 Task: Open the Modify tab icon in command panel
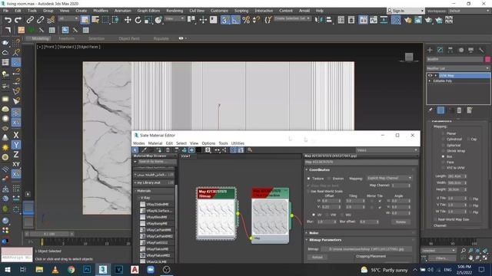[440, 50]
